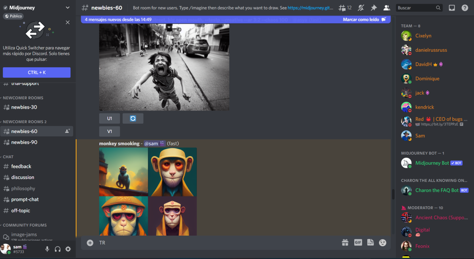Open the help question mark icon

click(x=465, y=8)
